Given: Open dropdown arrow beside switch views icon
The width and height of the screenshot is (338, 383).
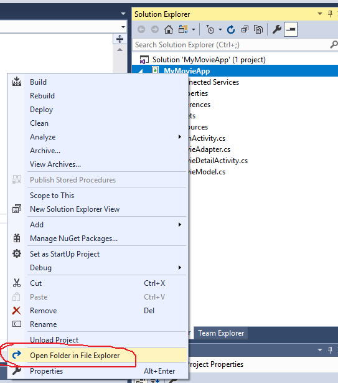Looking at the screenshot, I should click(x=194, y=30).
